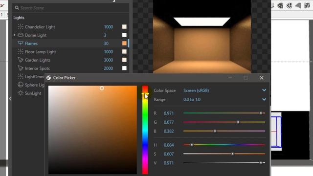The height and width of the screenshot is (176, 313).
Task: Click the B value 0.382
Action: tap(169, 131)
